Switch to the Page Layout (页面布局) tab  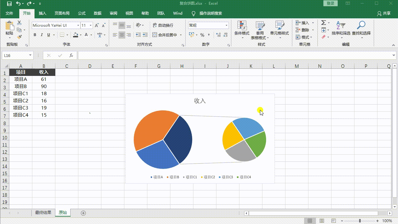pos(62,13)
